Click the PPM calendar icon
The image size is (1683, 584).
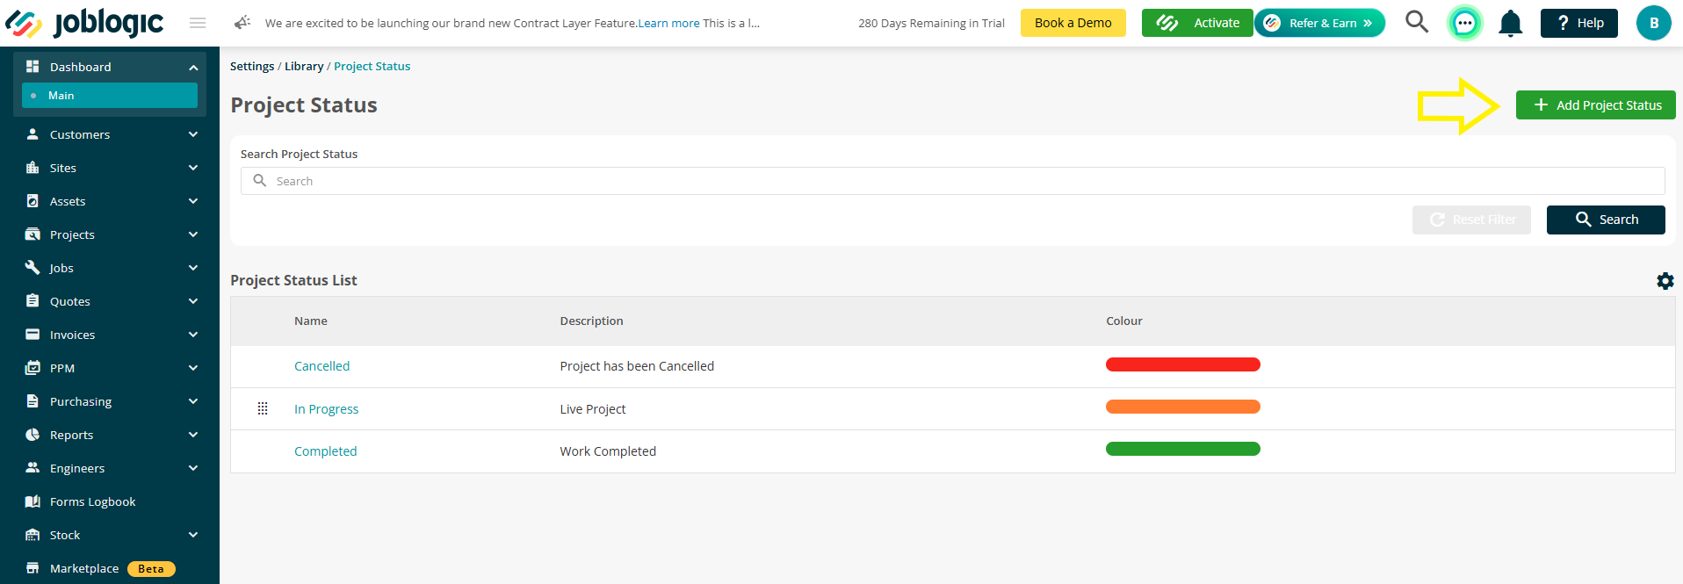[33, 368]
